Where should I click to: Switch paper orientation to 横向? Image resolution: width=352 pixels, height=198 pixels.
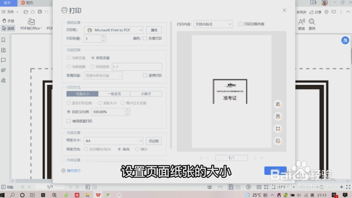(137, 149)
